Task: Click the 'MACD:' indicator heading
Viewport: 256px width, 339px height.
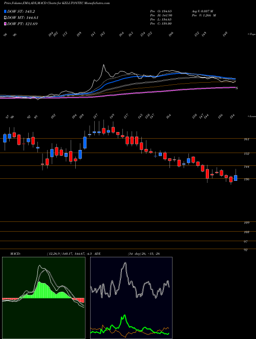Action: 15,254
